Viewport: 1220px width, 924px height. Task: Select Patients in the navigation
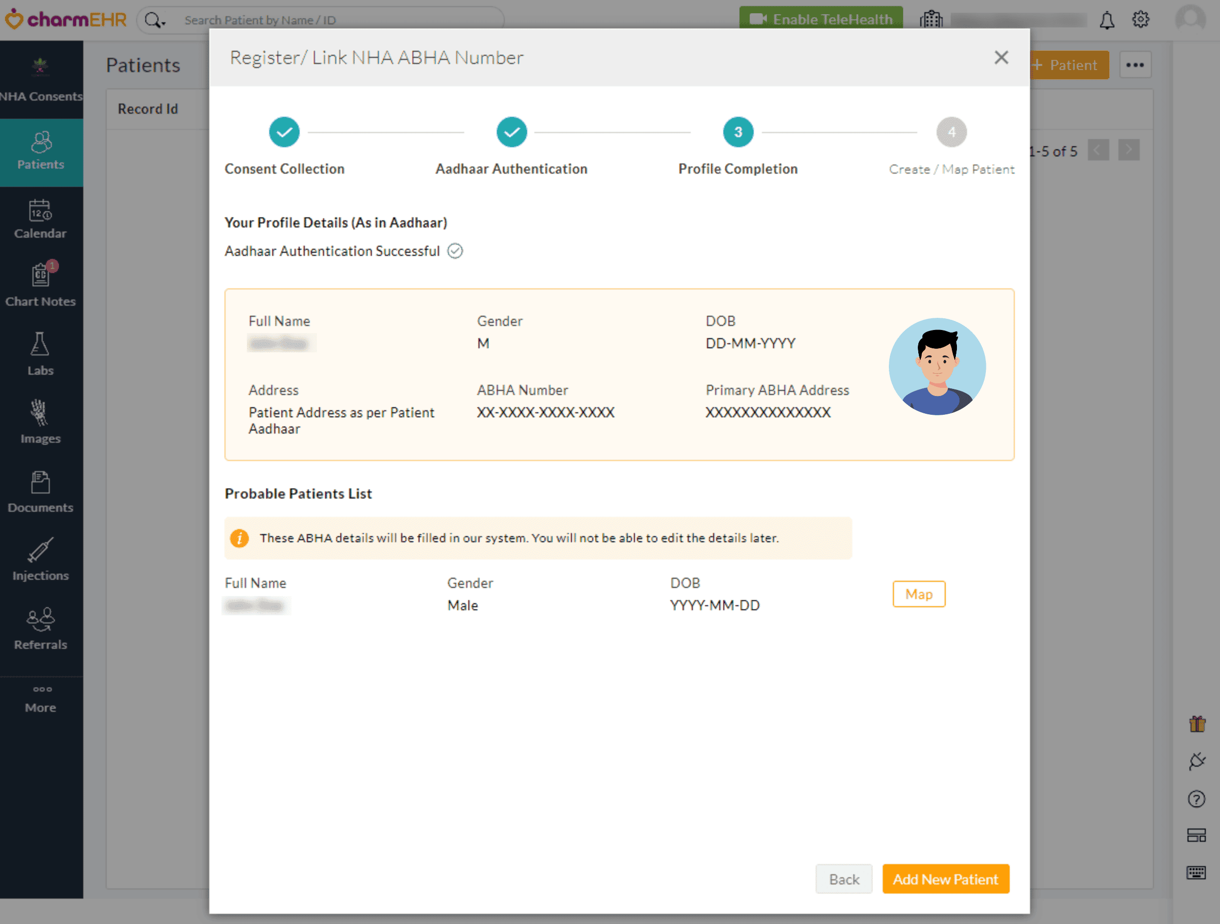(x=40, y=152)
